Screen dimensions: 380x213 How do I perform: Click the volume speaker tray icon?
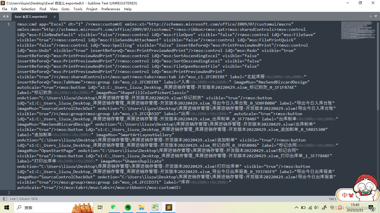coord(317,207)
